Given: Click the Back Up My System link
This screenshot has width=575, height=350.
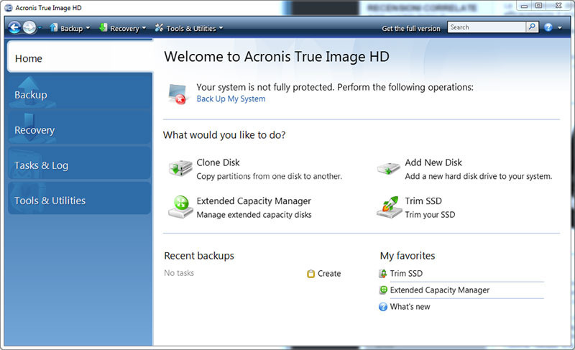Looking at the screenshot, I should 231,99.
